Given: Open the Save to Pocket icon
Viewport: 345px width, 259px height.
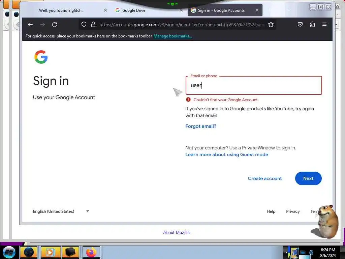Looking at the screenshot, I should (x=300, y=24).
